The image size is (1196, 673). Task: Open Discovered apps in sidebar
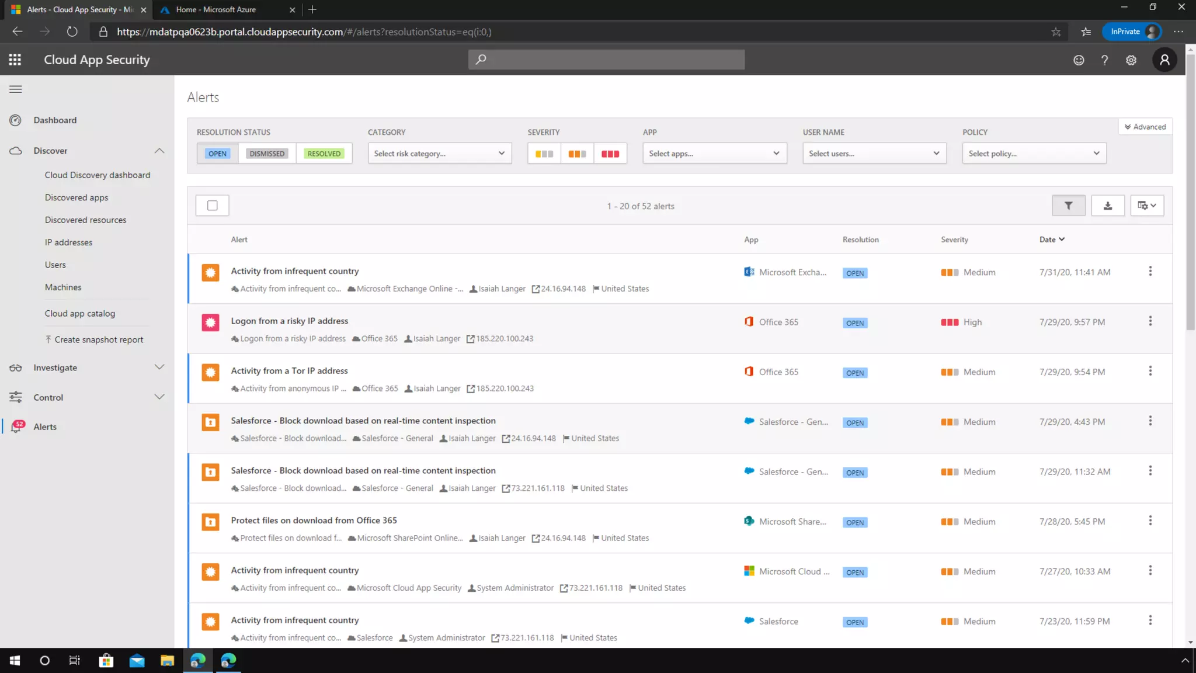coord(77,197)
